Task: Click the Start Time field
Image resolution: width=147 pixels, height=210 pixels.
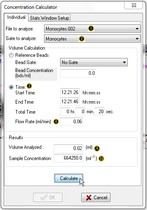Action: point(70,92)
